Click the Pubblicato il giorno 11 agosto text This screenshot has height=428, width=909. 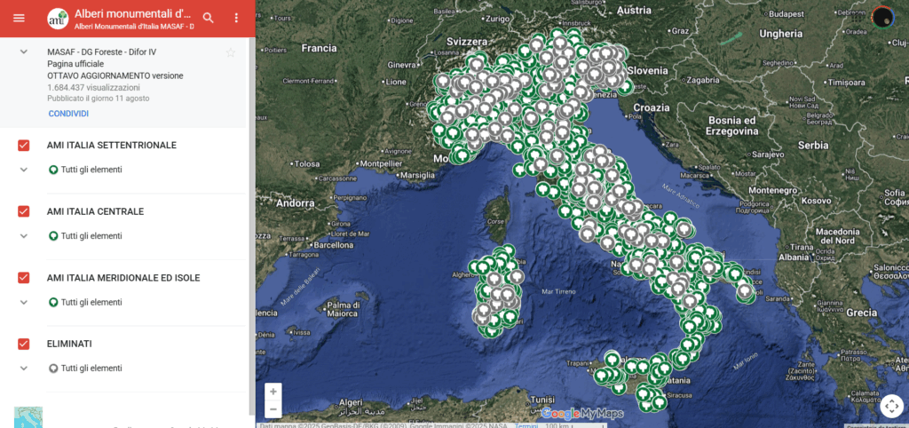[99, 99]
